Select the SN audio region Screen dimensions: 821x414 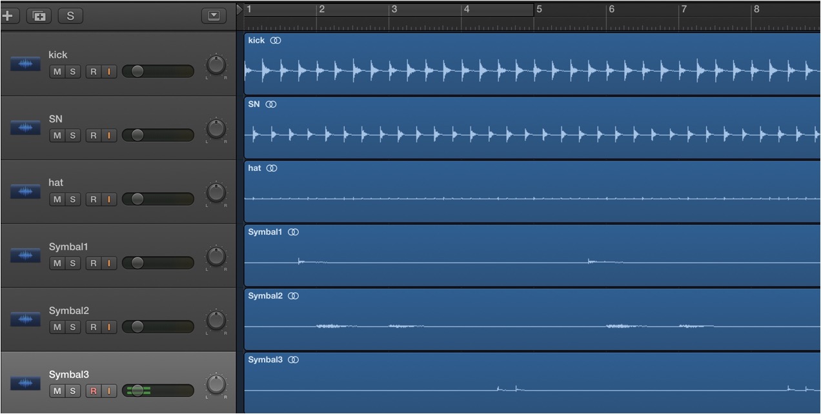point(532,128)
